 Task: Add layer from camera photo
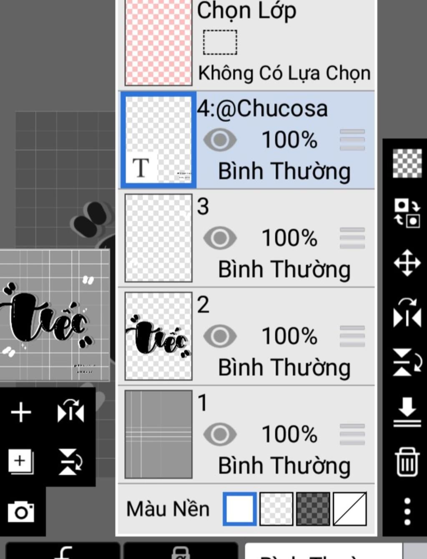21,512
